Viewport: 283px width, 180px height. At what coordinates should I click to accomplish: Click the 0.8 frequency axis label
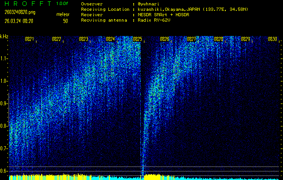tap(4, 126)
